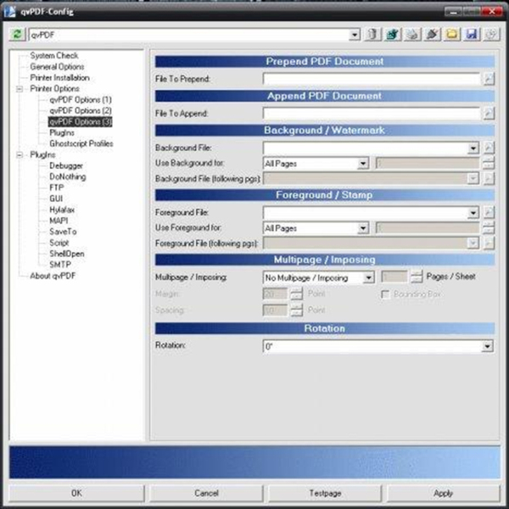Viewport: 509px width, 509px height.
Task: Select qvPDF Options (1)
Action: click(81, 99)
